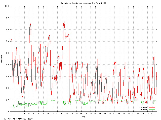Select the 'Percent' y-axis label
The image size is (161, 120).
point(2,59)
